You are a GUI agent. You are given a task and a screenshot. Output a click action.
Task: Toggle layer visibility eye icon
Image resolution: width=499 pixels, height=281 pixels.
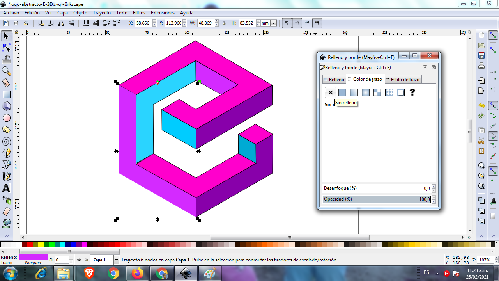(x=79, y=260)
